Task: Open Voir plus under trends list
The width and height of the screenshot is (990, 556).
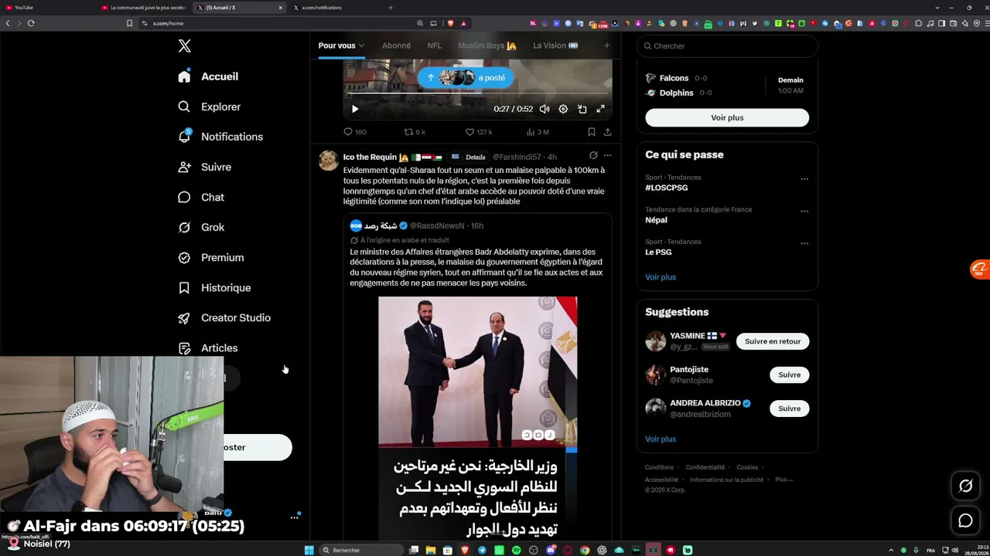Action: pos(661,277)
